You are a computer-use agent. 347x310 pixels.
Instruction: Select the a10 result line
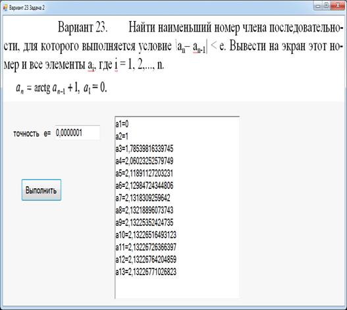(x=146, y=235)
